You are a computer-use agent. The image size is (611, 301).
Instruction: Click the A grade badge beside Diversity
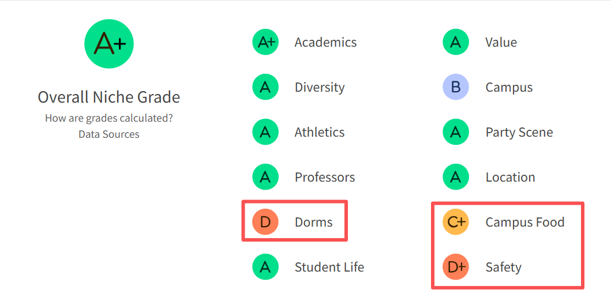[x=265, y=87]
